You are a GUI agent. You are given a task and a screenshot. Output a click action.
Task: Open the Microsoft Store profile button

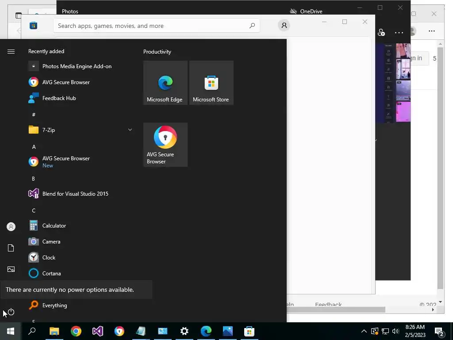284,25
